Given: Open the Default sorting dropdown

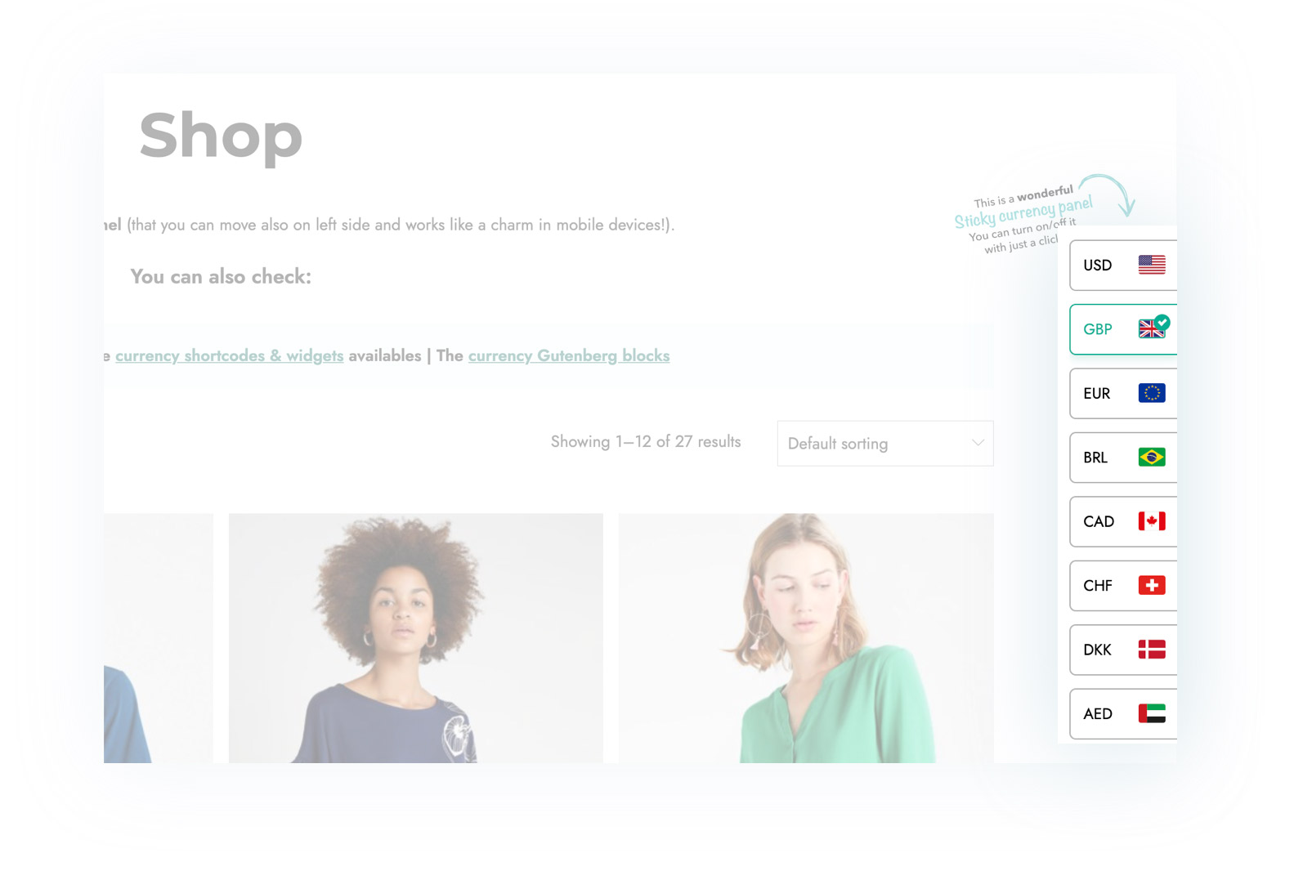Looking at the screenshot, I should [x=885, y=444].
